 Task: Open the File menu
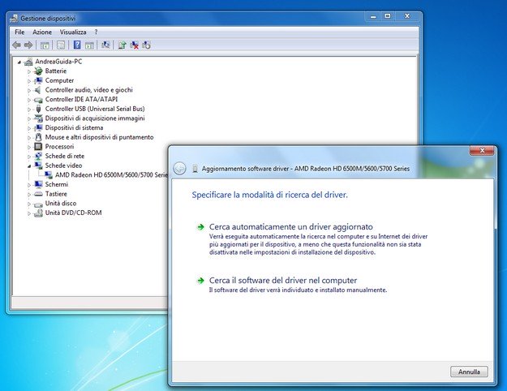click(x=19, y=32)
